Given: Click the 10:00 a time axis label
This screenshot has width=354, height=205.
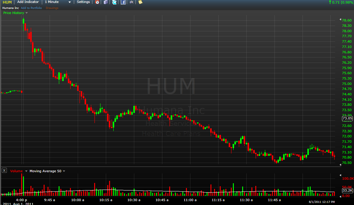Looking at the screenshot, I should click(78, 200).
